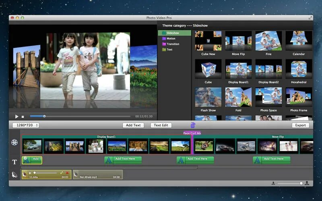Screen dimensions: 322x201
Task: Choose the Flash Show theme thumbnail
Action: tap(208, 97)
